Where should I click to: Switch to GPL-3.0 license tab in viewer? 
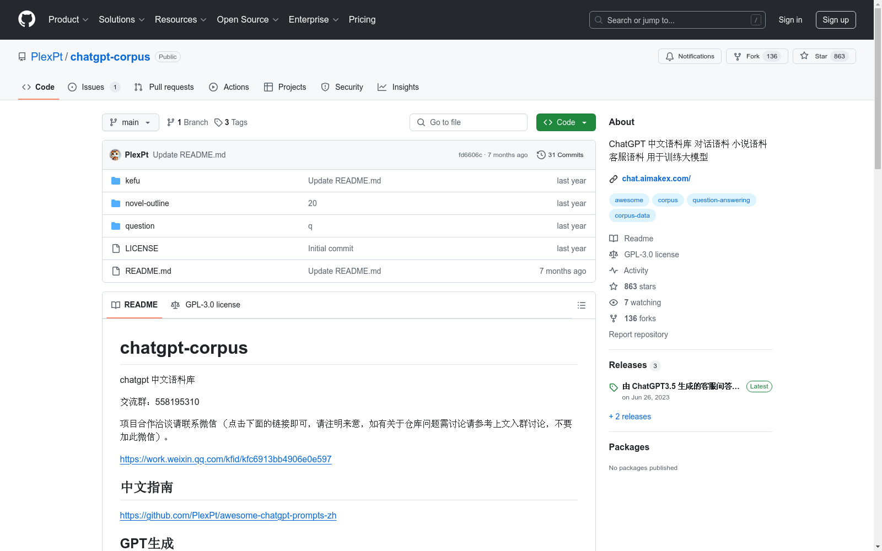(206, 305)
